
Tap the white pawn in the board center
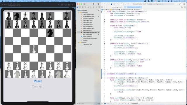[x=34, y=49]
